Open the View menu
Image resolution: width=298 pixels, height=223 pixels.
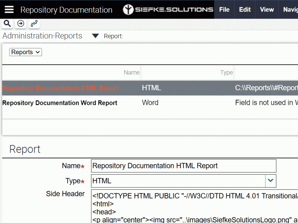click(x=267, y=9)
